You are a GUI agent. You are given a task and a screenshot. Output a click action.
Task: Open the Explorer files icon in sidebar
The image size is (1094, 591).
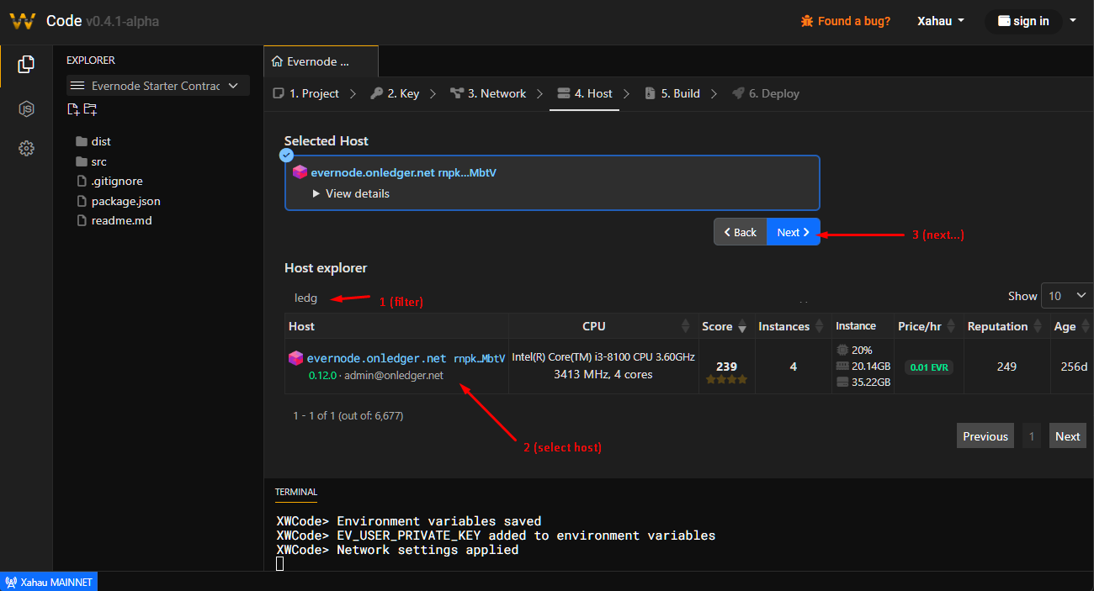[x=26, y=64]
